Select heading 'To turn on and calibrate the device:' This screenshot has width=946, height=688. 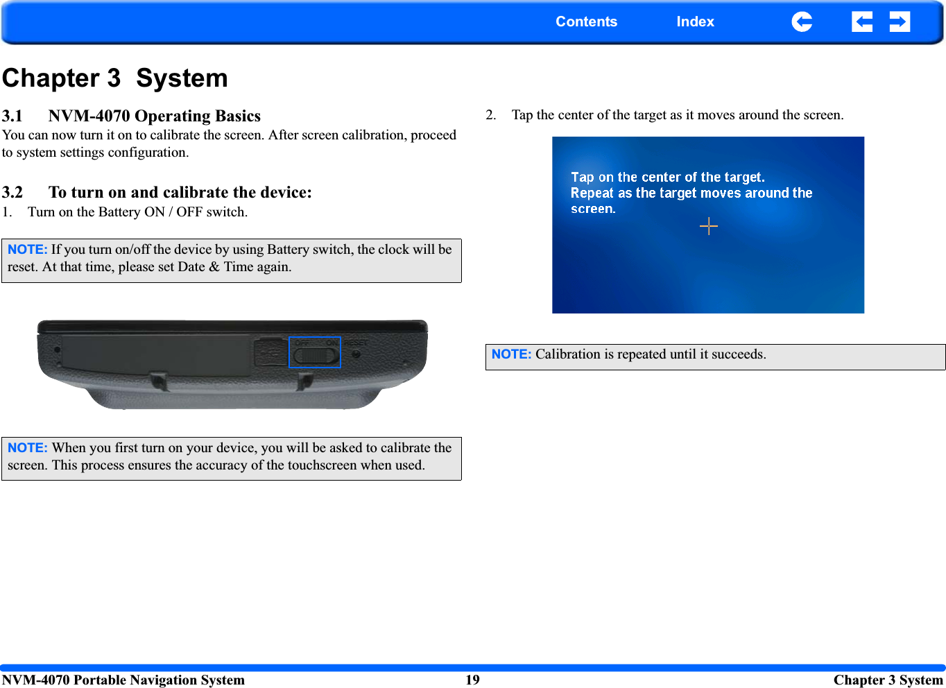180,192
